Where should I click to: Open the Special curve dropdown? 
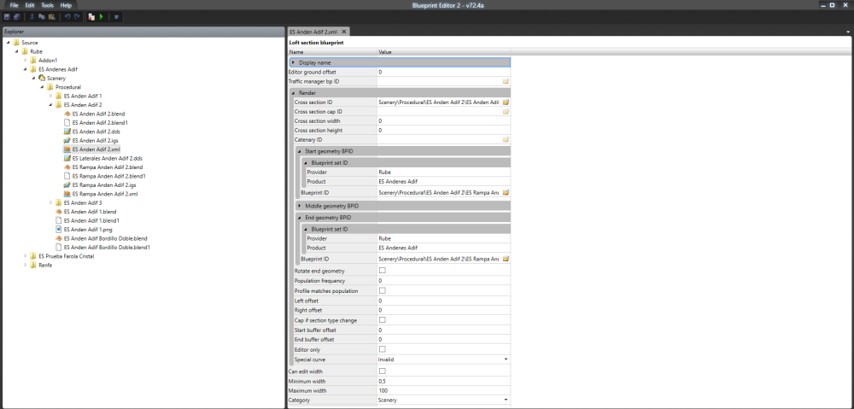(506, 359)
